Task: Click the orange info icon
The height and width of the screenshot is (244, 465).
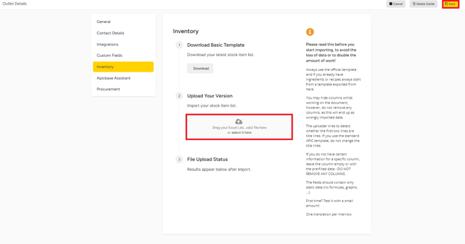Action: click(310, 32)
